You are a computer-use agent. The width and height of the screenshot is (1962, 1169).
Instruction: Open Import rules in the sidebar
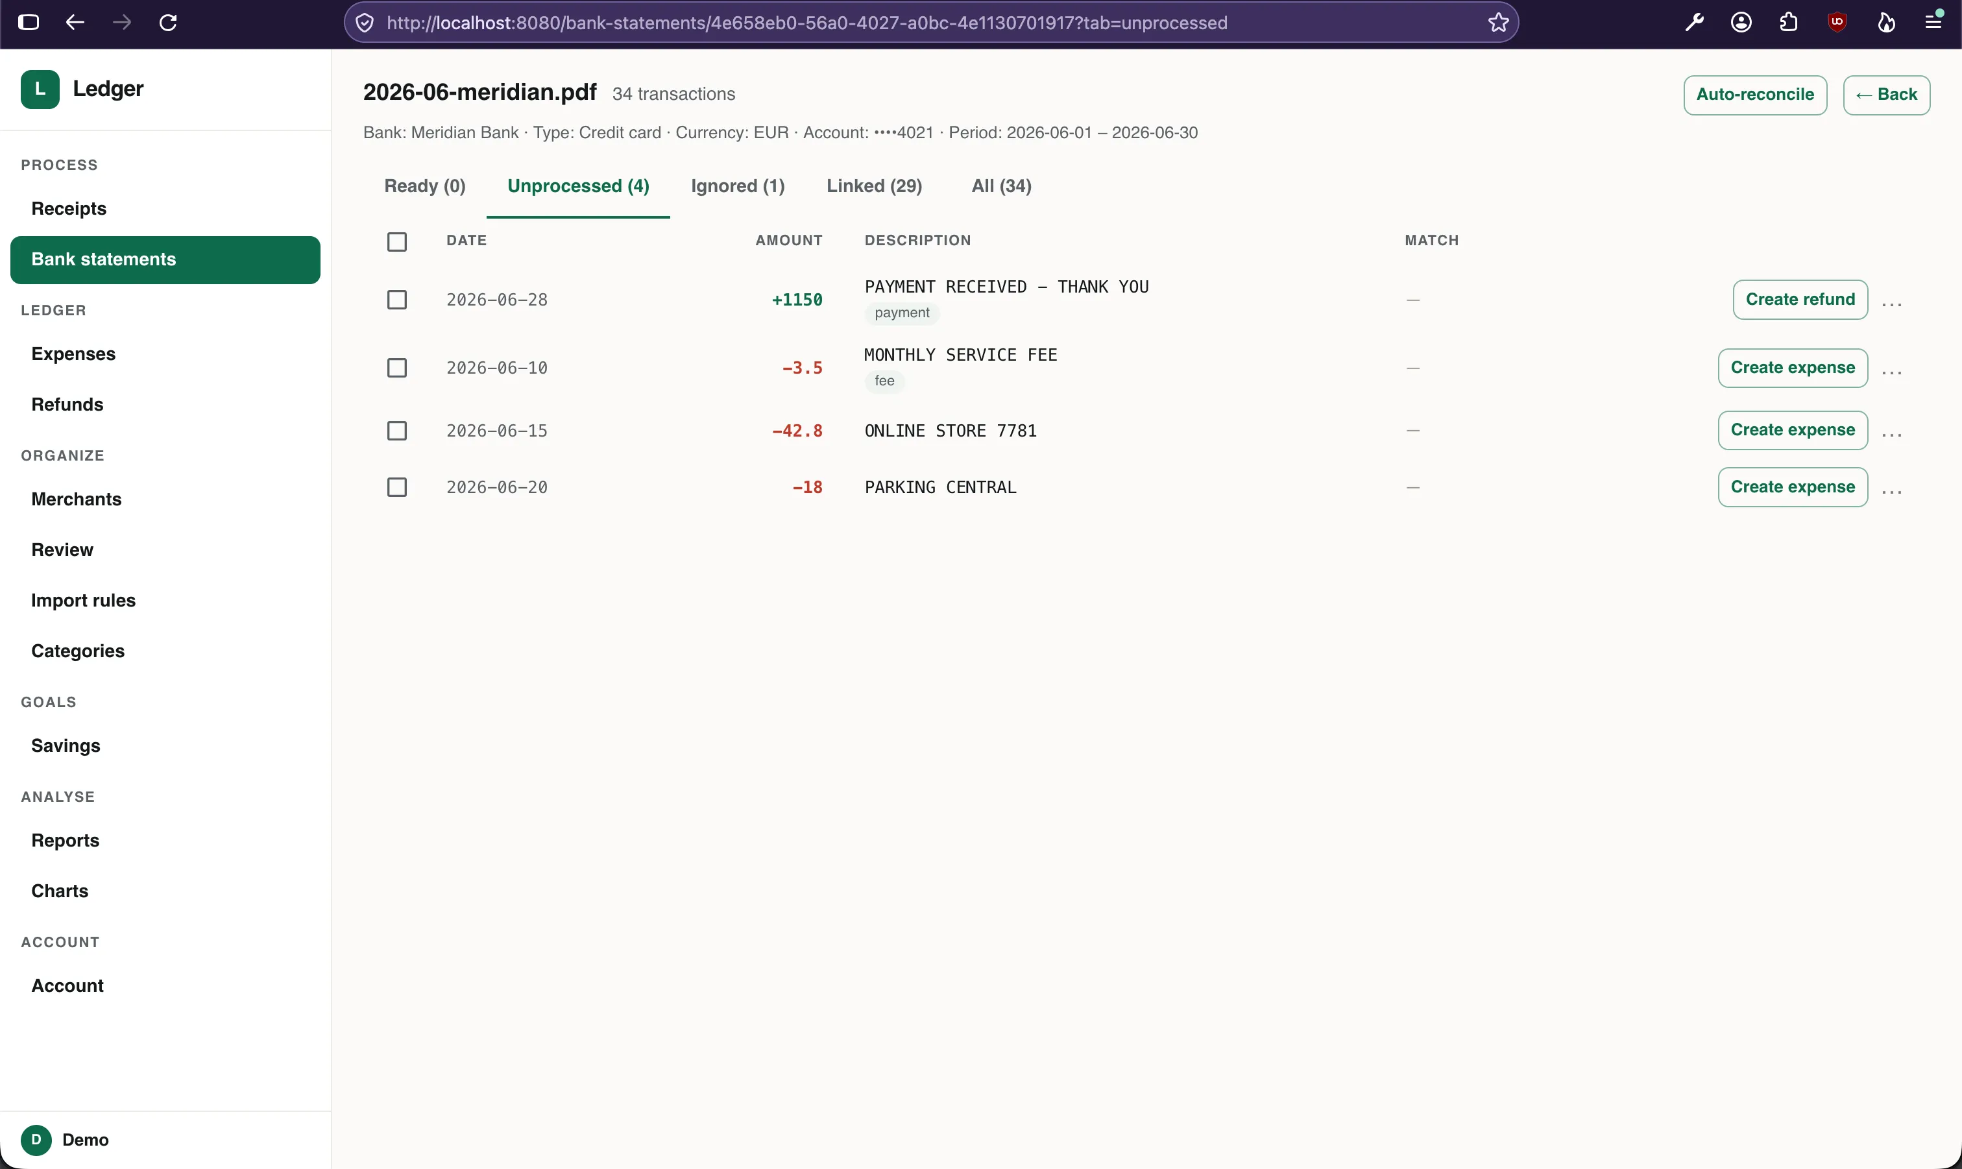(x=165, y=601)
